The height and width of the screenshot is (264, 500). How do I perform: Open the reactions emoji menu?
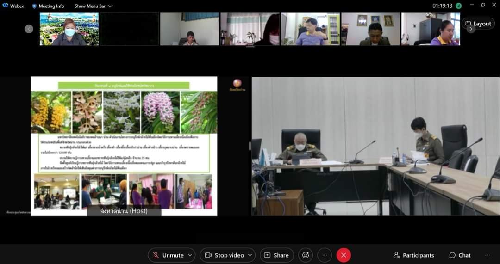306,255
